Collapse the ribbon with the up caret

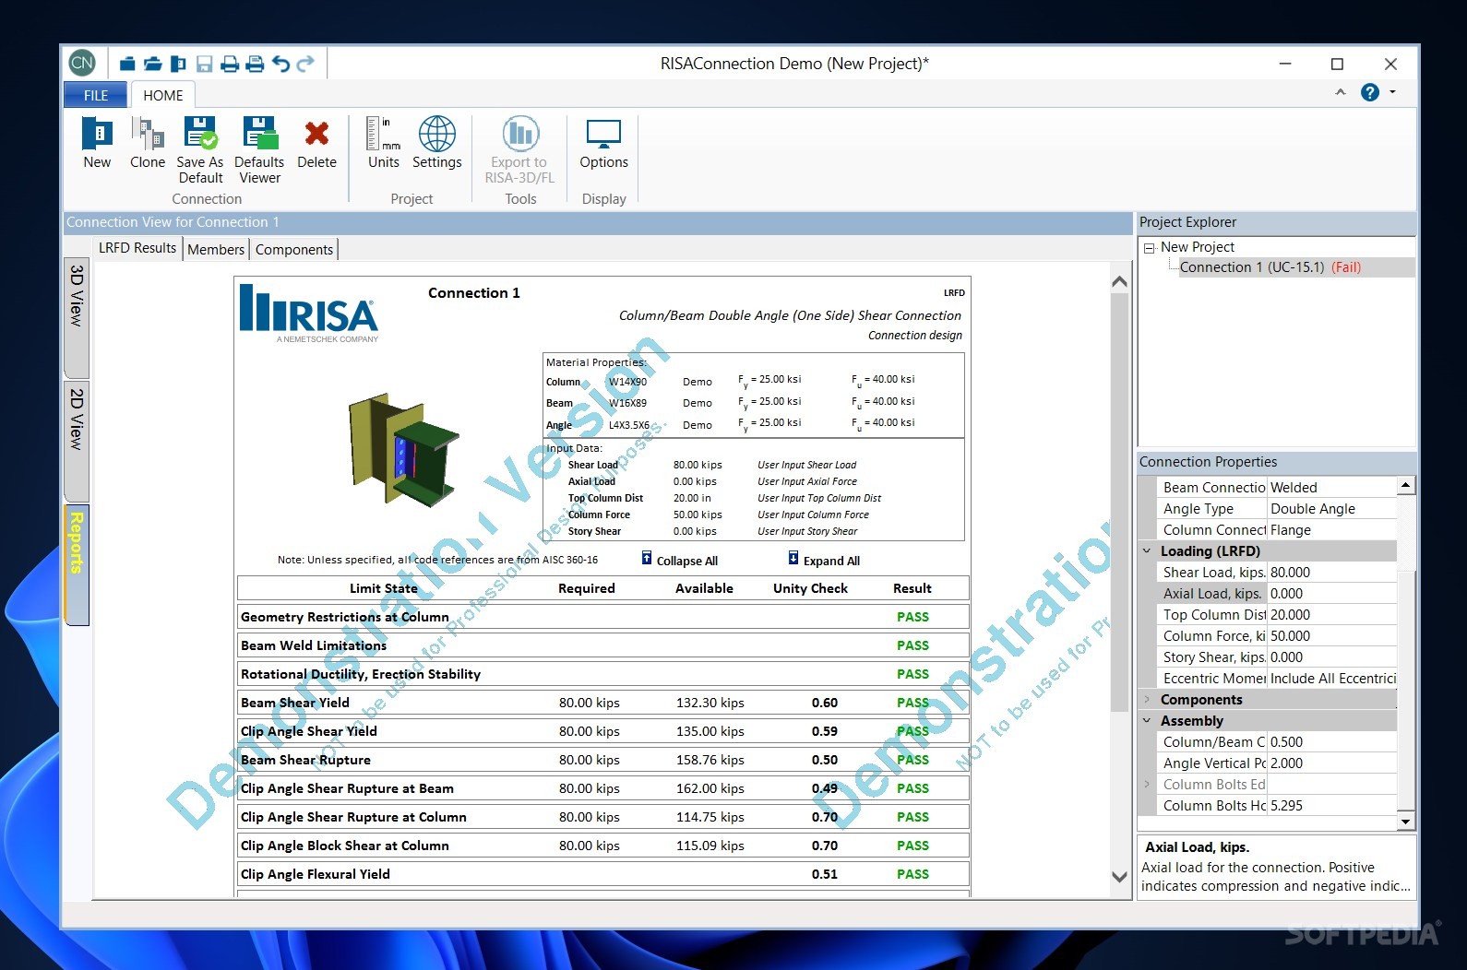tap(1341, 92)
